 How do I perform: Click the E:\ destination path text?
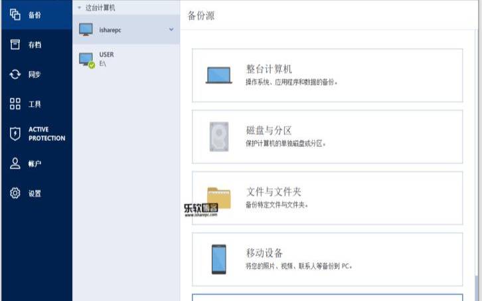(102, 64)
